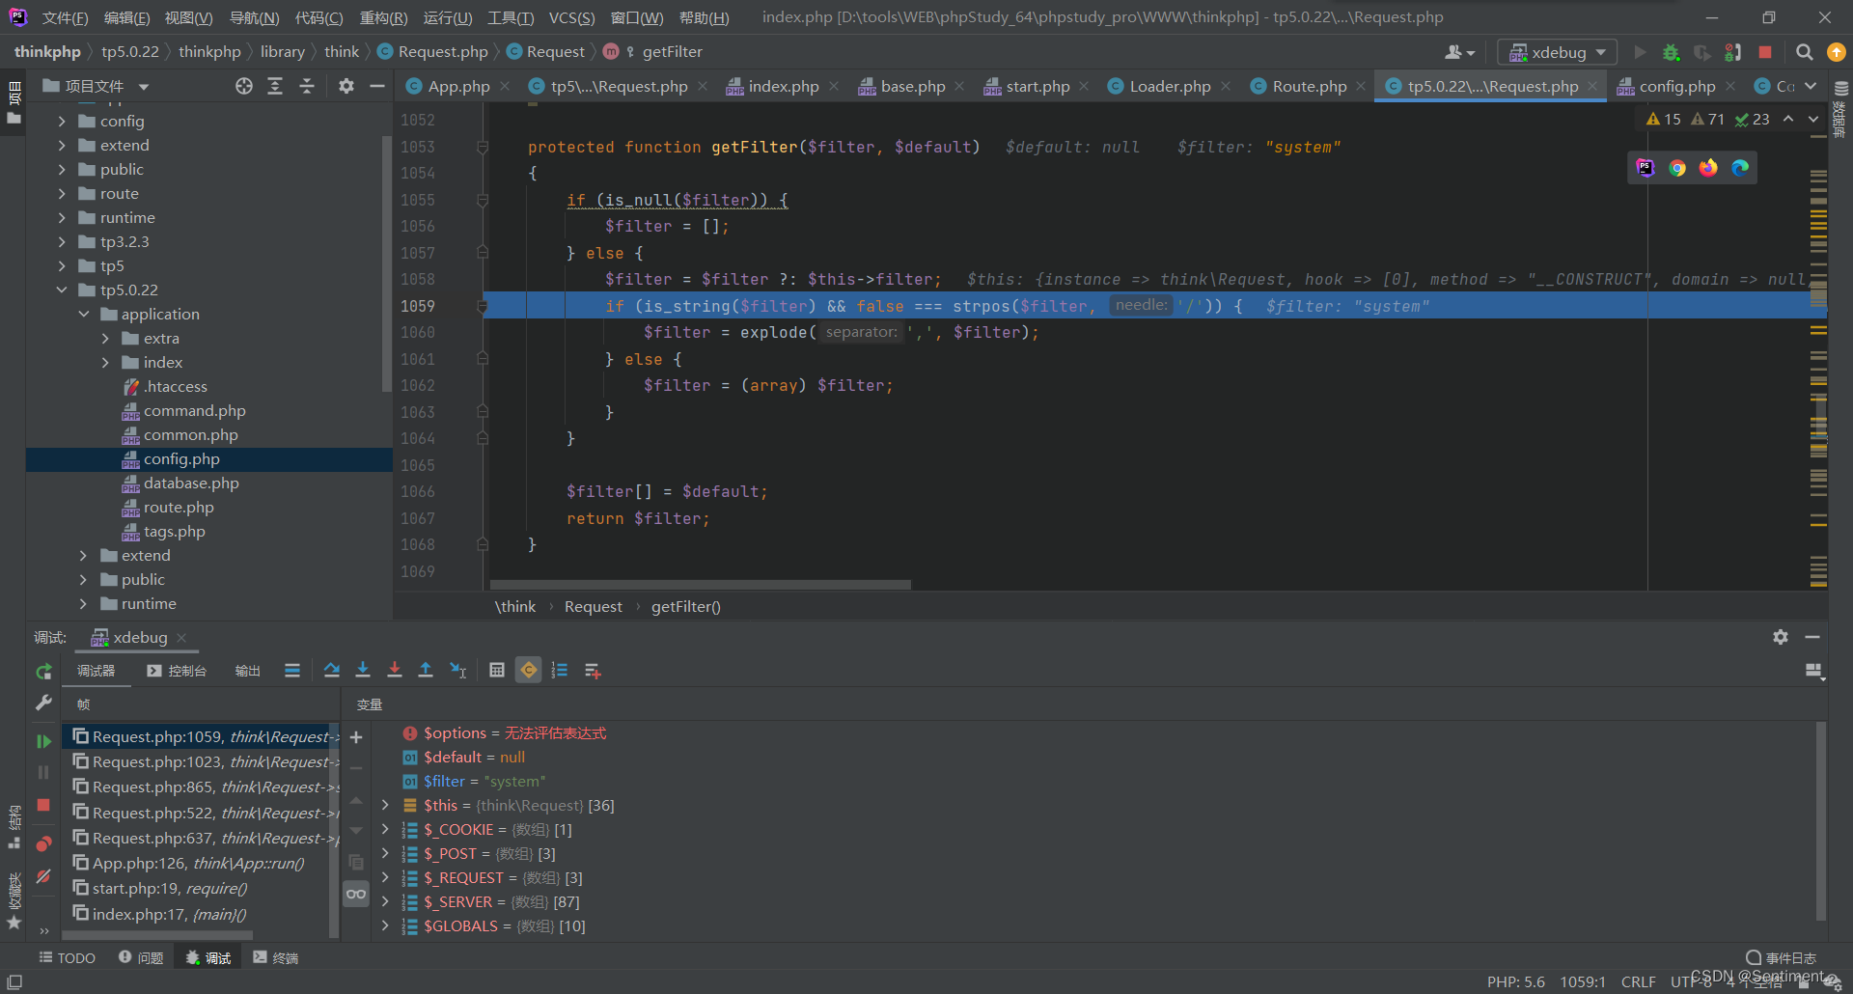This screenshot has width=1853, height=994.
Task: Collapse the tp5.0.22 folder
Action: point(62,290)
